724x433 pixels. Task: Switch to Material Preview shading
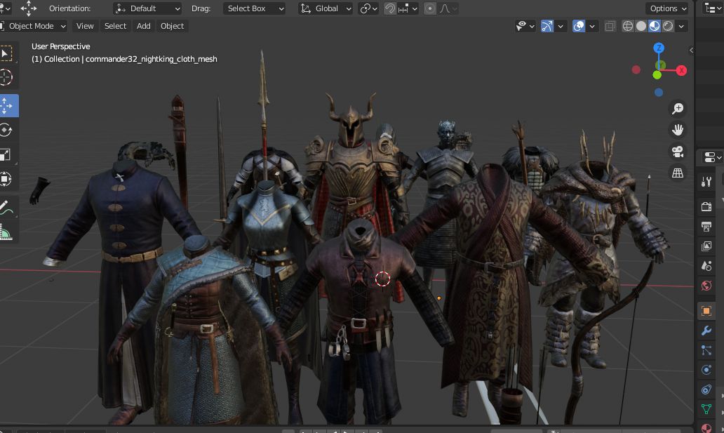click(655, 27)
